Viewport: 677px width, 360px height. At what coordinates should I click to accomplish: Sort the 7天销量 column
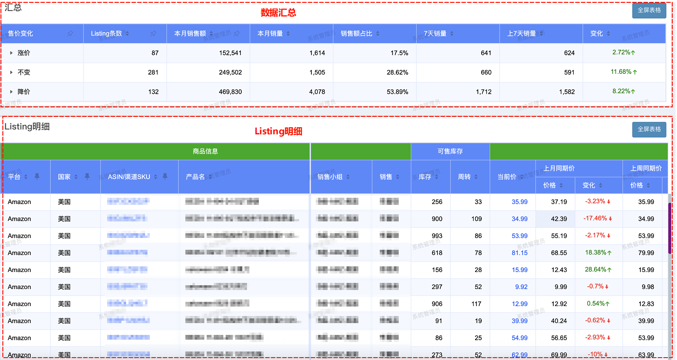[x=452, y=34]
